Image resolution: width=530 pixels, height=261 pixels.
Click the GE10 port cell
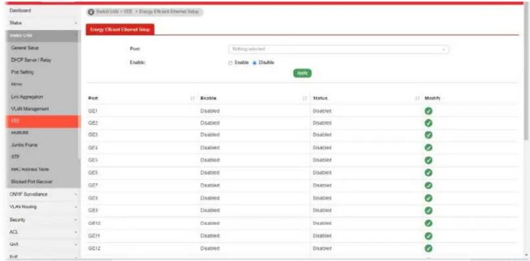point(94,223)
